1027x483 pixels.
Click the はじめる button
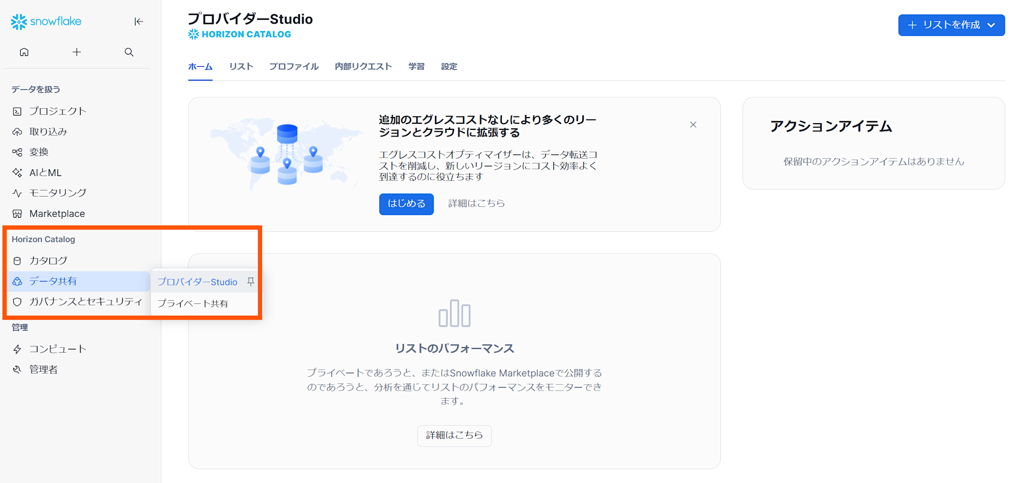(406, 204)
